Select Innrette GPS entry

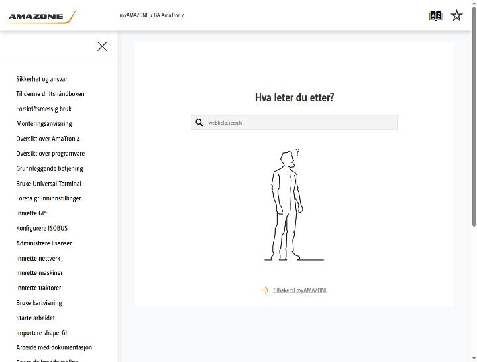pyautogui.click(x=32, y=213)
